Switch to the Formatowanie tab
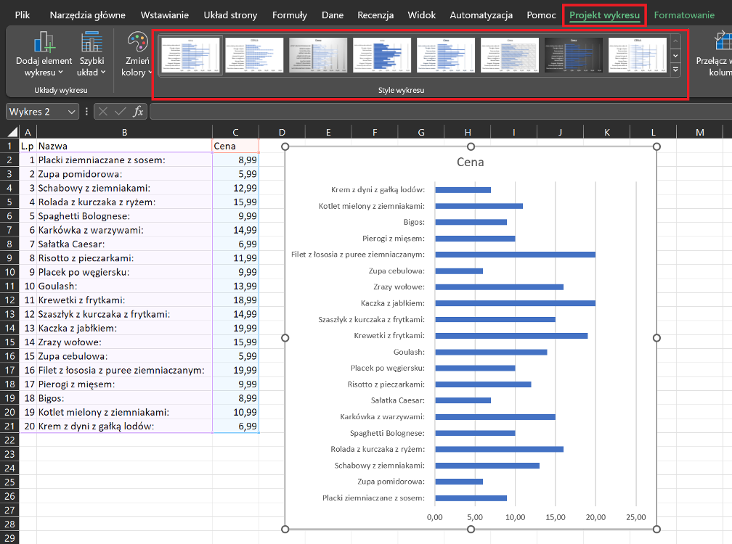 (x=683, y=15)
